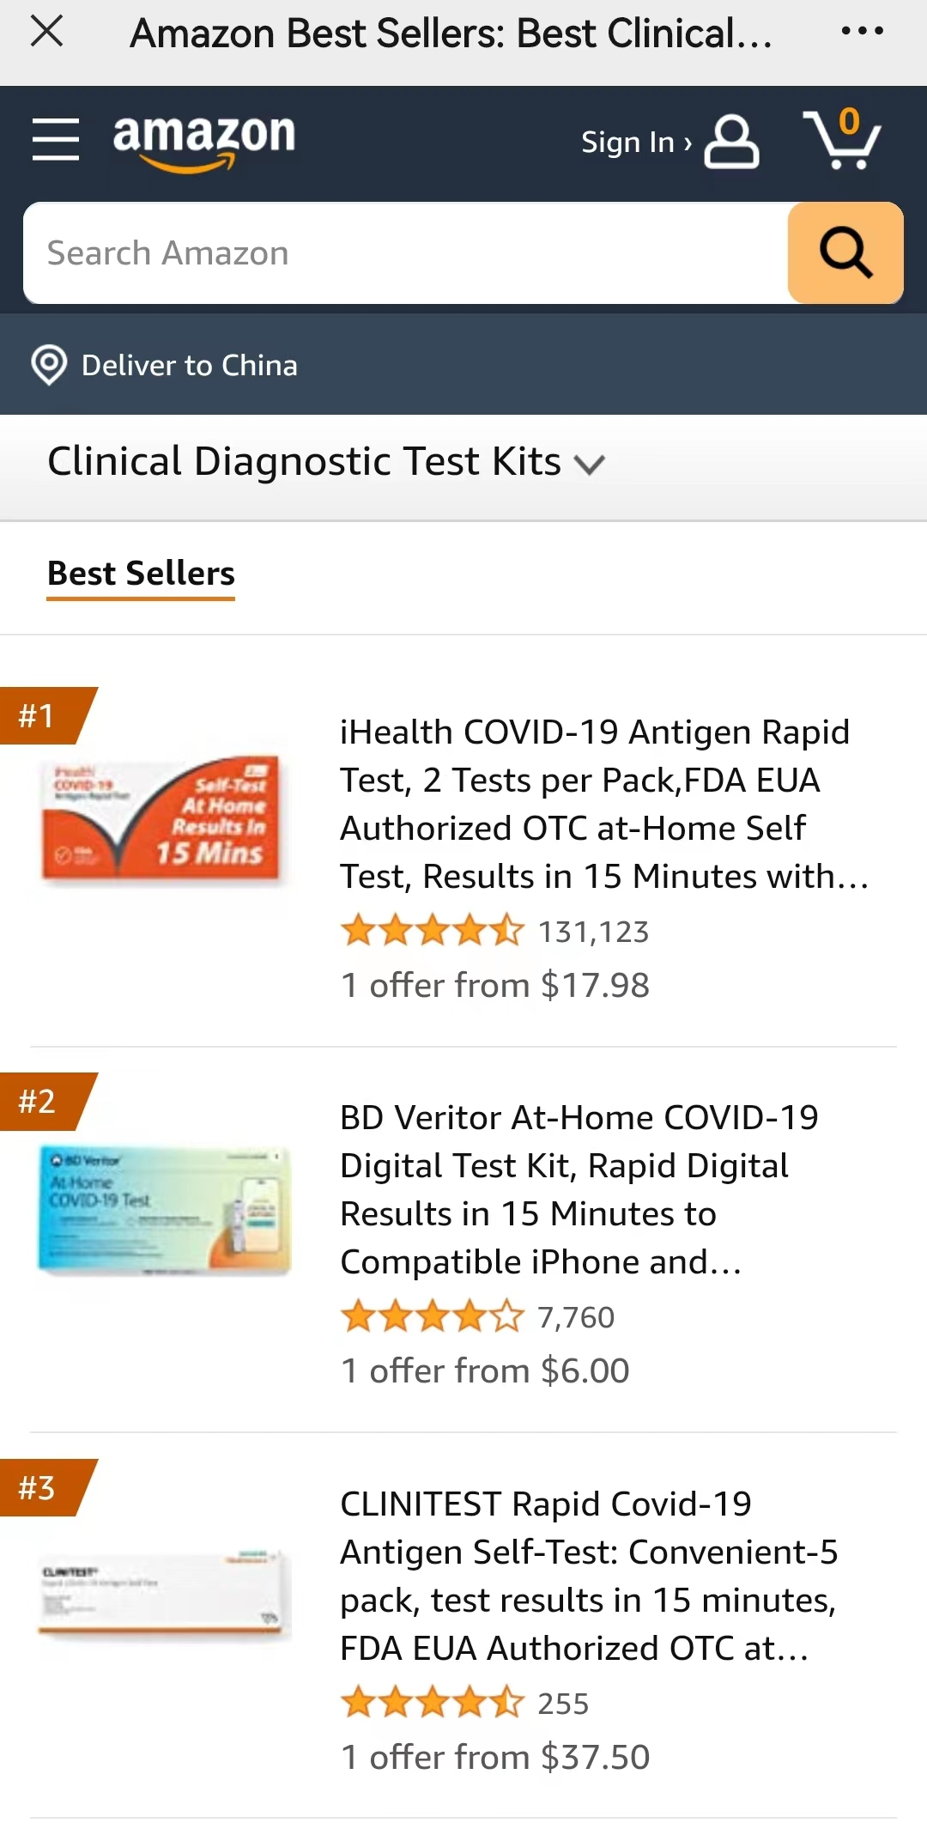Tap the Amazon logo

click(204, 140)
